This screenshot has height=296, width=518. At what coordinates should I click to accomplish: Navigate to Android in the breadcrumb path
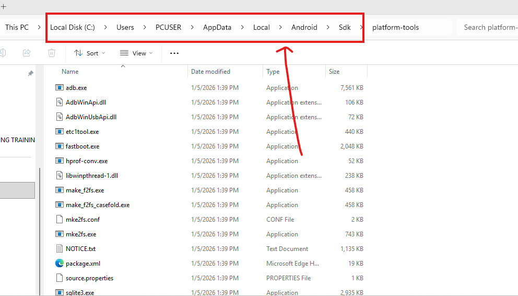pyautogui.click(x=304, y=27)
